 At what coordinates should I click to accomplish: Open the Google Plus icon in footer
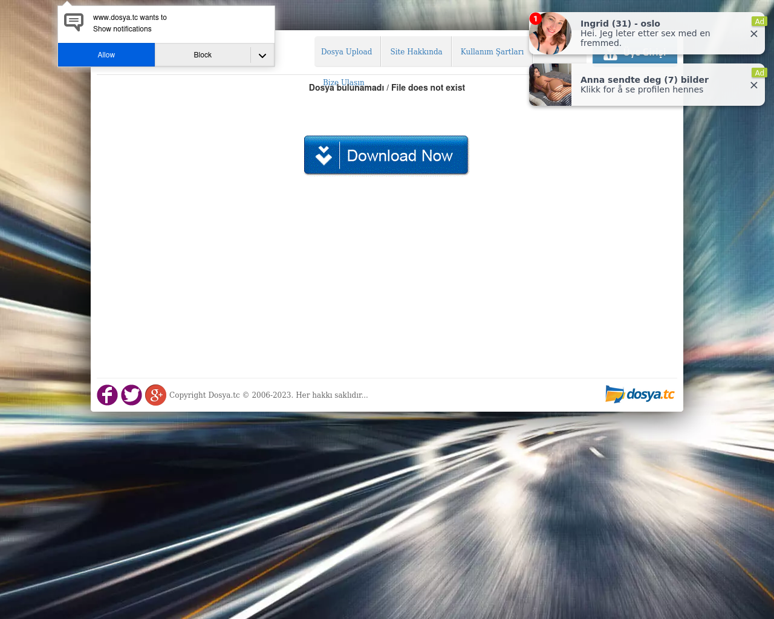click(155, 395)
